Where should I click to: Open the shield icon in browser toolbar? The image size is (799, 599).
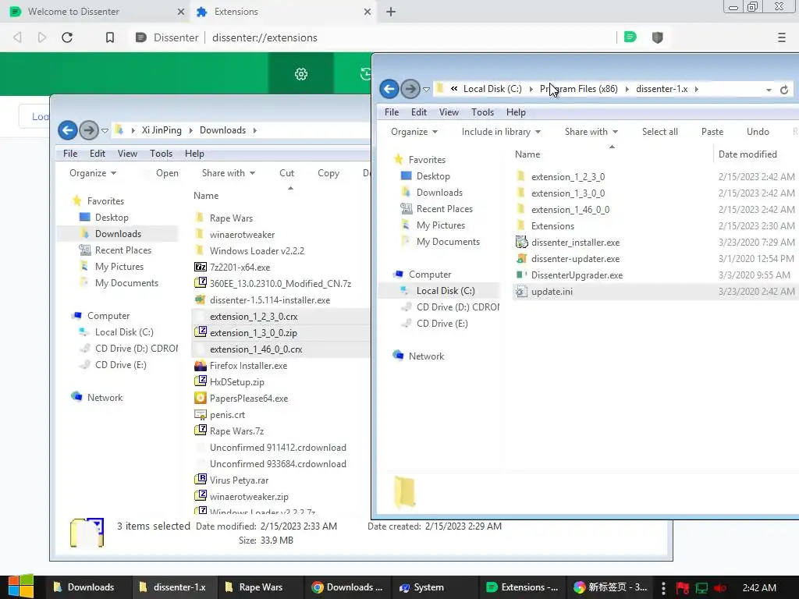pyautogui.click(x=657, y=37)
